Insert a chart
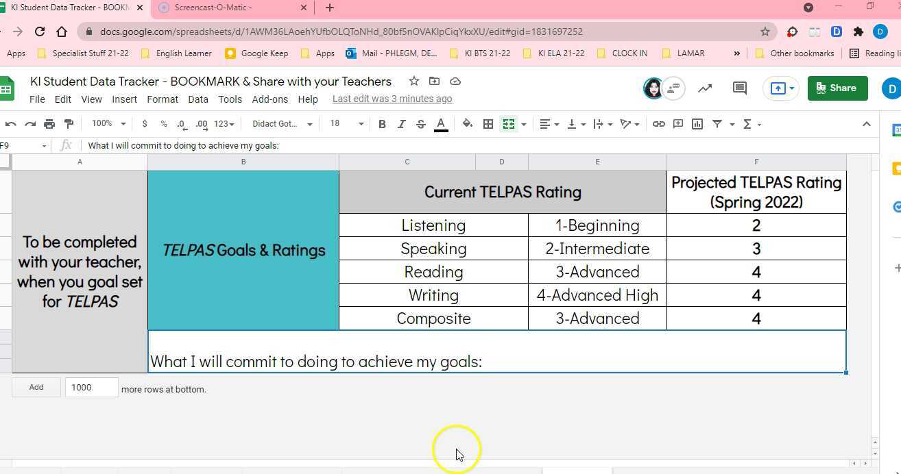901x474 pixels. [x=697, y=124]
